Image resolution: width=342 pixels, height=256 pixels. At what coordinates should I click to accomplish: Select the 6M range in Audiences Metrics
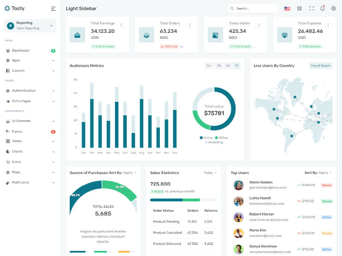tap(227, 66)
